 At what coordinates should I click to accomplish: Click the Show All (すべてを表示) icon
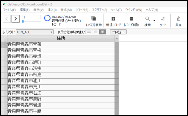point(93,19)
